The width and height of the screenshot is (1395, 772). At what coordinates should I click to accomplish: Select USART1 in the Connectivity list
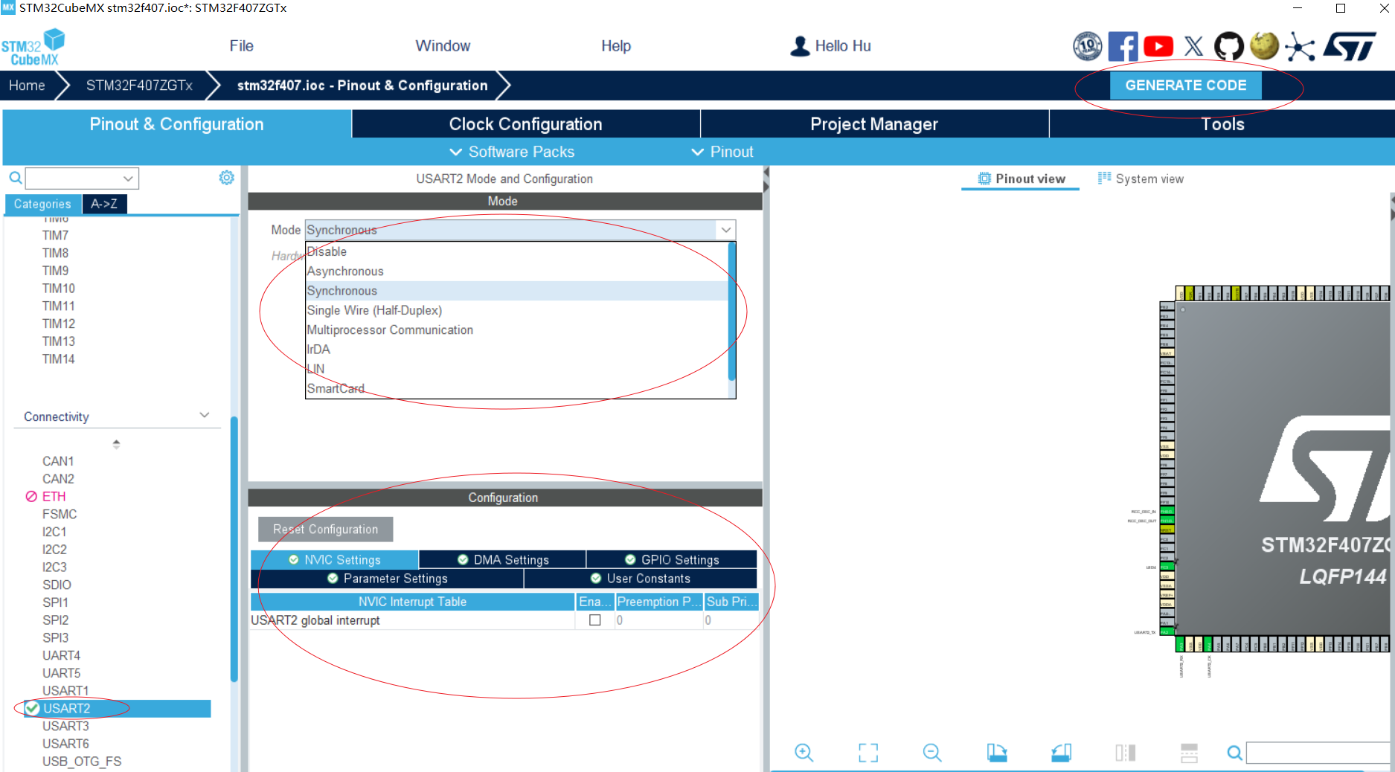coord(65,691)
